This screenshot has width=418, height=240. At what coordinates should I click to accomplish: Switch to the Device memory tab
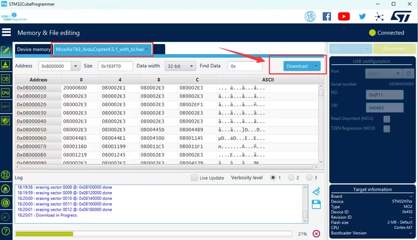pos(33,49)
